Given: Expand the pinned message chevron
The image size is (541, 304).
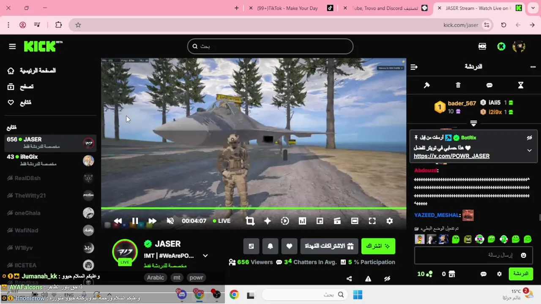Looking at the screenshot, I should tap(530, 150).
